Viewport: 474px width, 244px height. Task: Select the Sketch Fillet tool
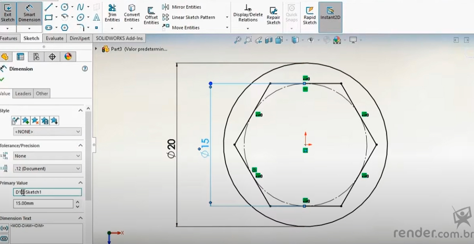[80, 28]
